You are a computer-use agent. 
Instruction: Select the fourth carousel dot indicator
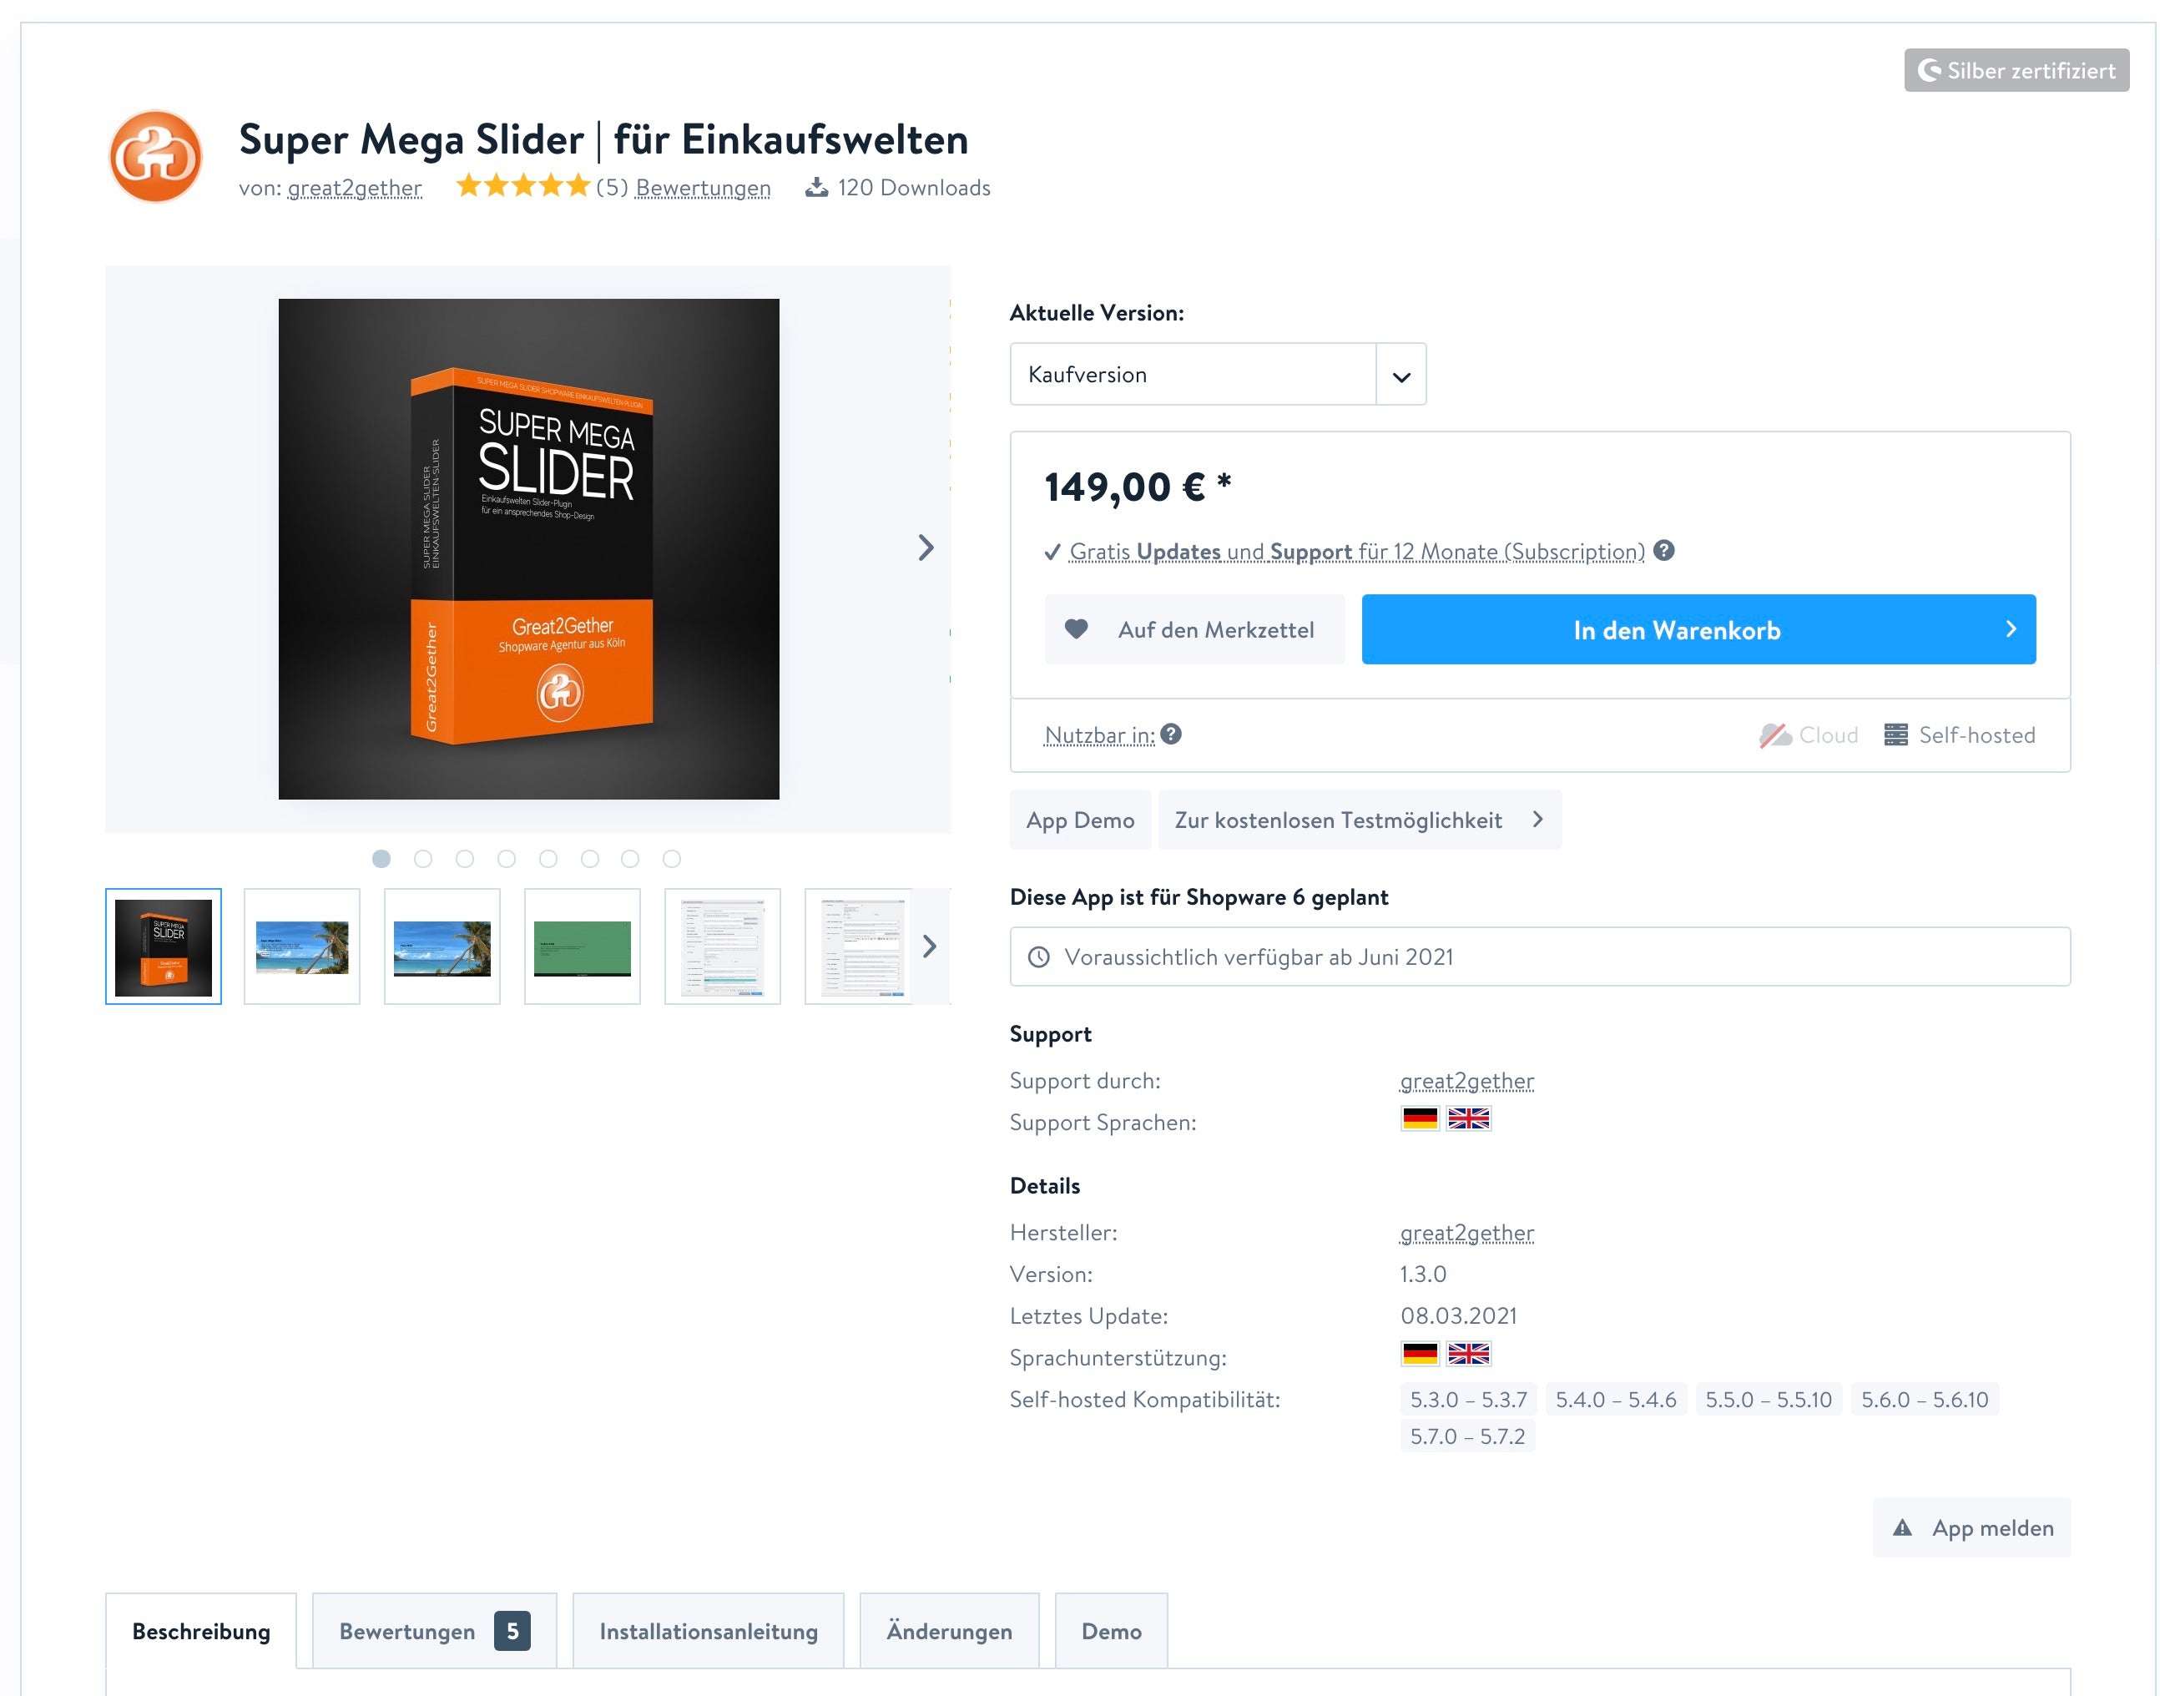507,859
